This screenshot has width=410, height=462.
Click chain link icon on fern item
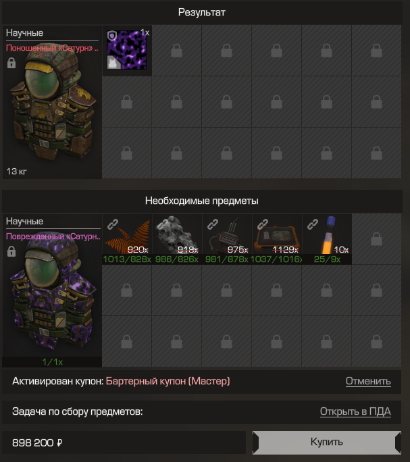pos(113,224)
